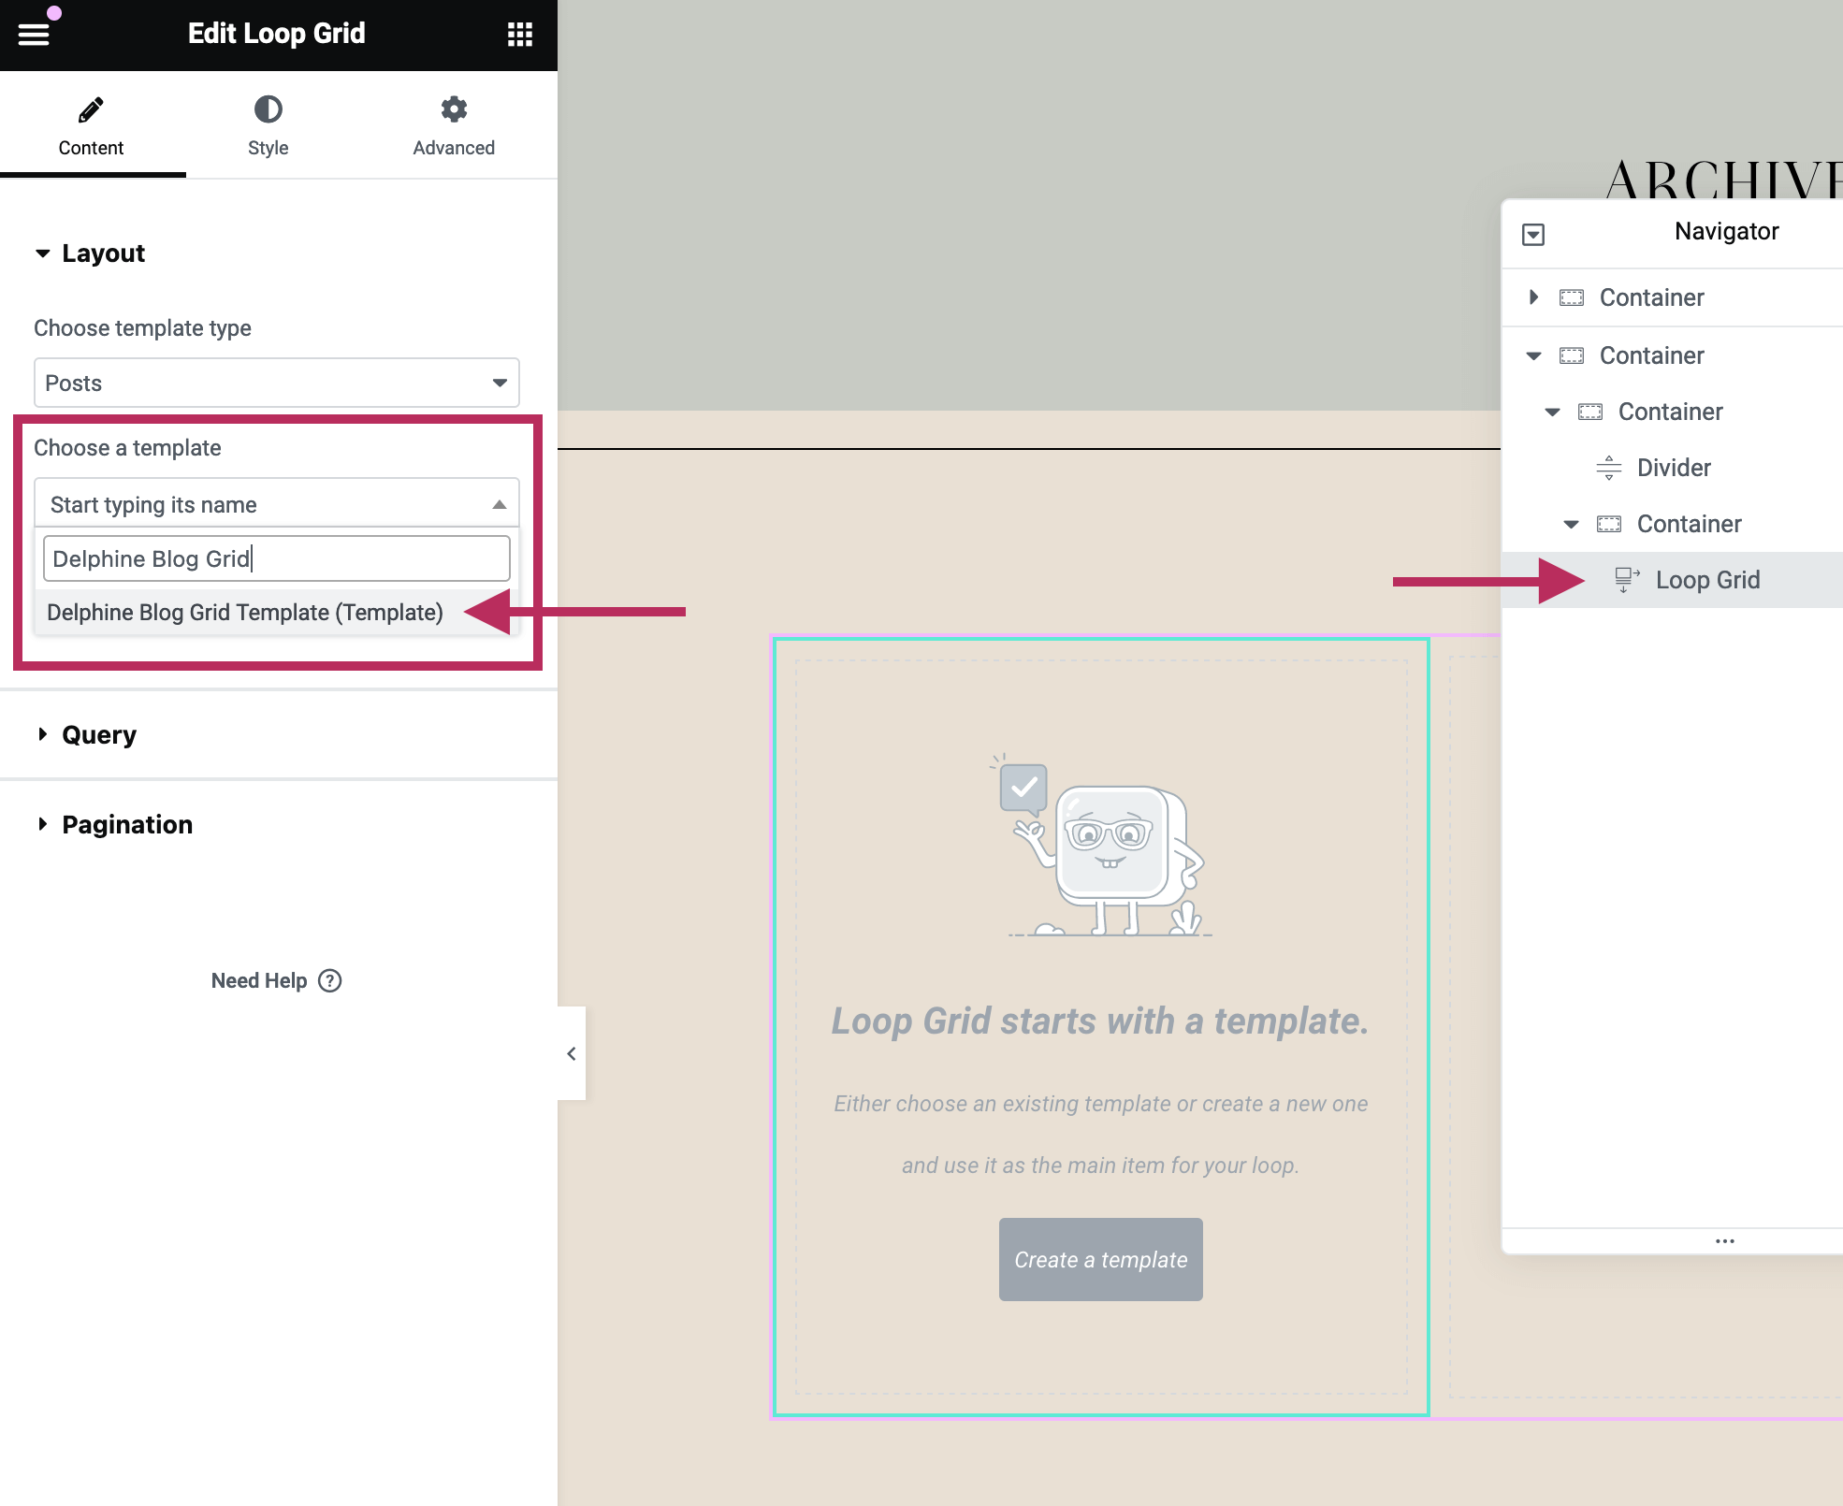
Task: Click the template name search field
Action: [276, 558]
